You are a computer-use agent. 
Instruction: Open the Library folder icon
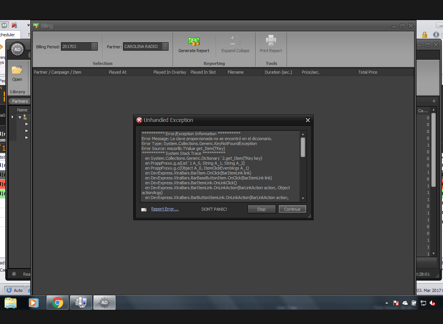(x=17, y=71)
